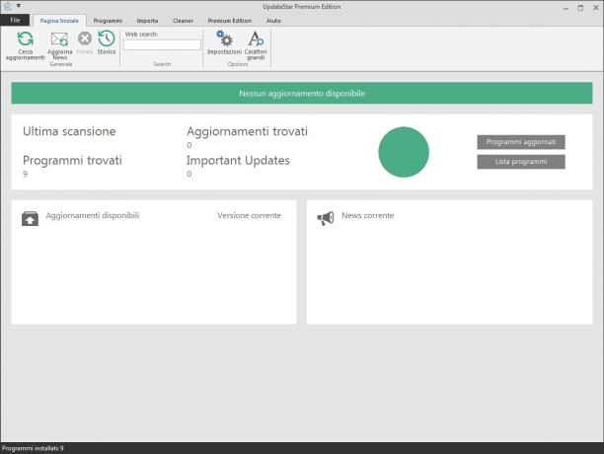Click the Aggiornamenti disponibili box icon
Screen dimensions: 604x454
click(x=30, y=218)
